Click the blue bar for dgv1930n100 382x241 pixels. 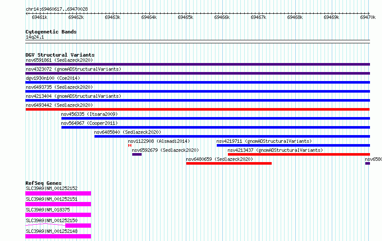[x=197, y=82]
